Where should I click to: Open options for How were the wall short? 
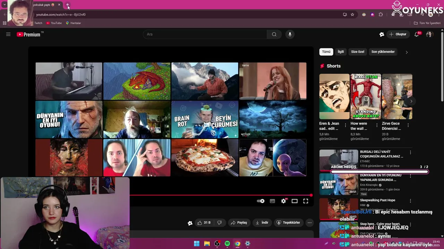(377, 126)
